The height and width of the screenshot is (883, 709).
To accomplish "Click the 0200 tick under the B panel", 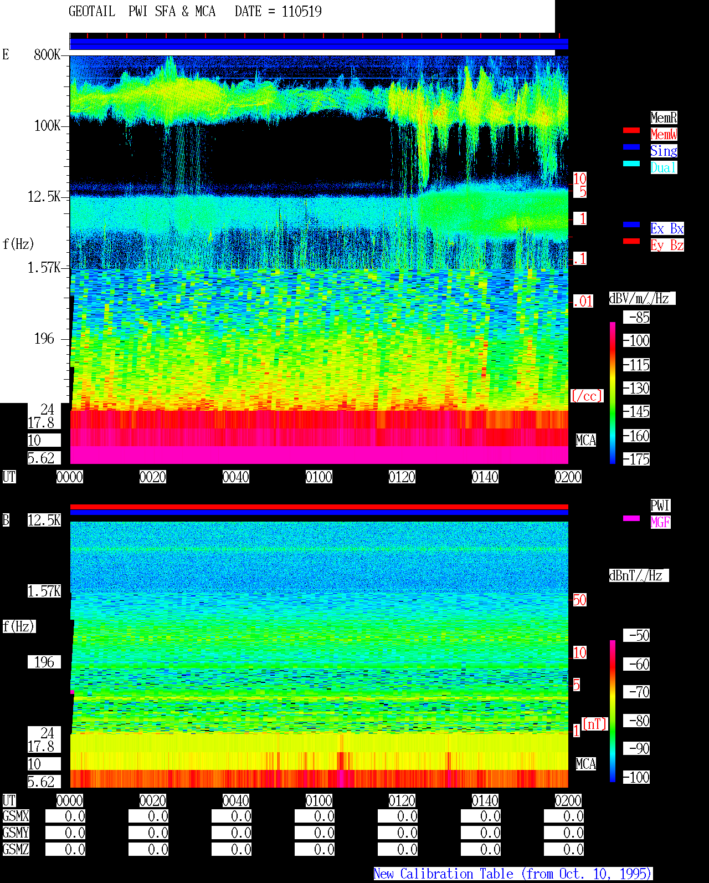I will pyautogui.click(x=568, y=800).
